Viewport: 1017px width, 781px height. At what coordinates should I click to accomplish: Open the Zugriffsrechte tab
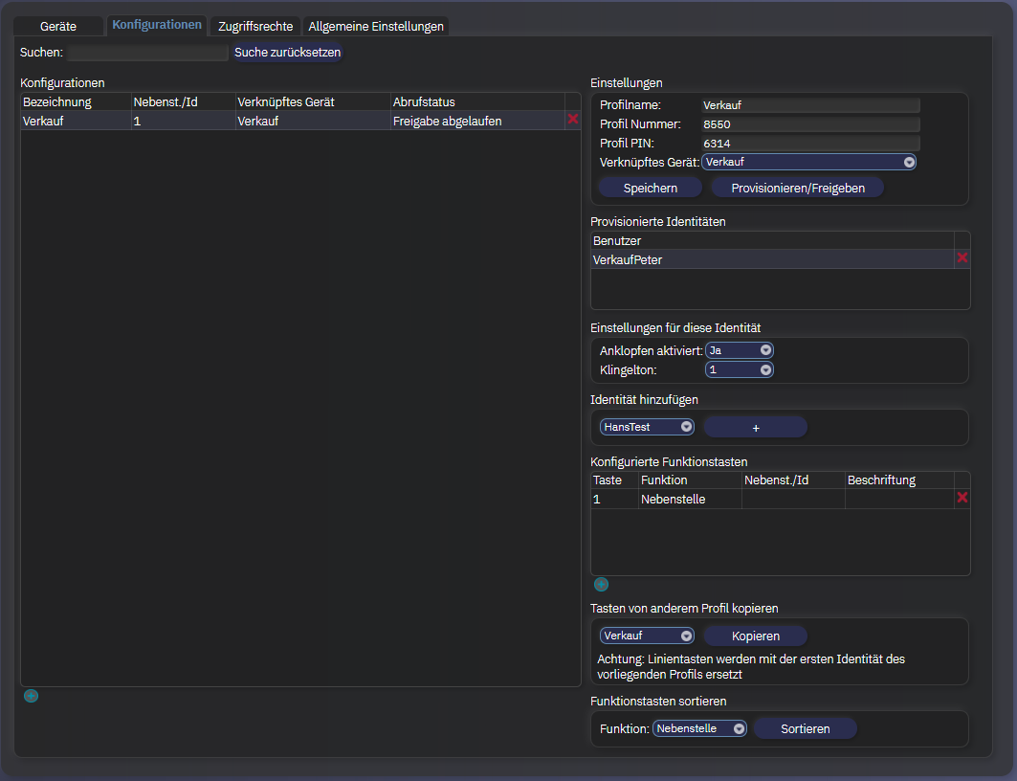click(x=255, y=27)
